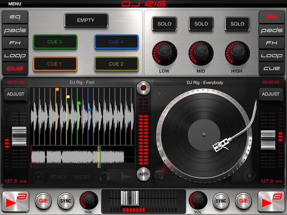The width and height of the screenshot is (287, 215).
Task: Click the overview waveform below the main waveform
Action: pos(82,157)
